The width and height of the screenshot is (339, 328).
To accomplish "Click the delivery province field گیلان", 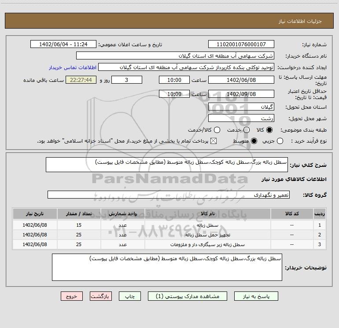I will 241,107.
